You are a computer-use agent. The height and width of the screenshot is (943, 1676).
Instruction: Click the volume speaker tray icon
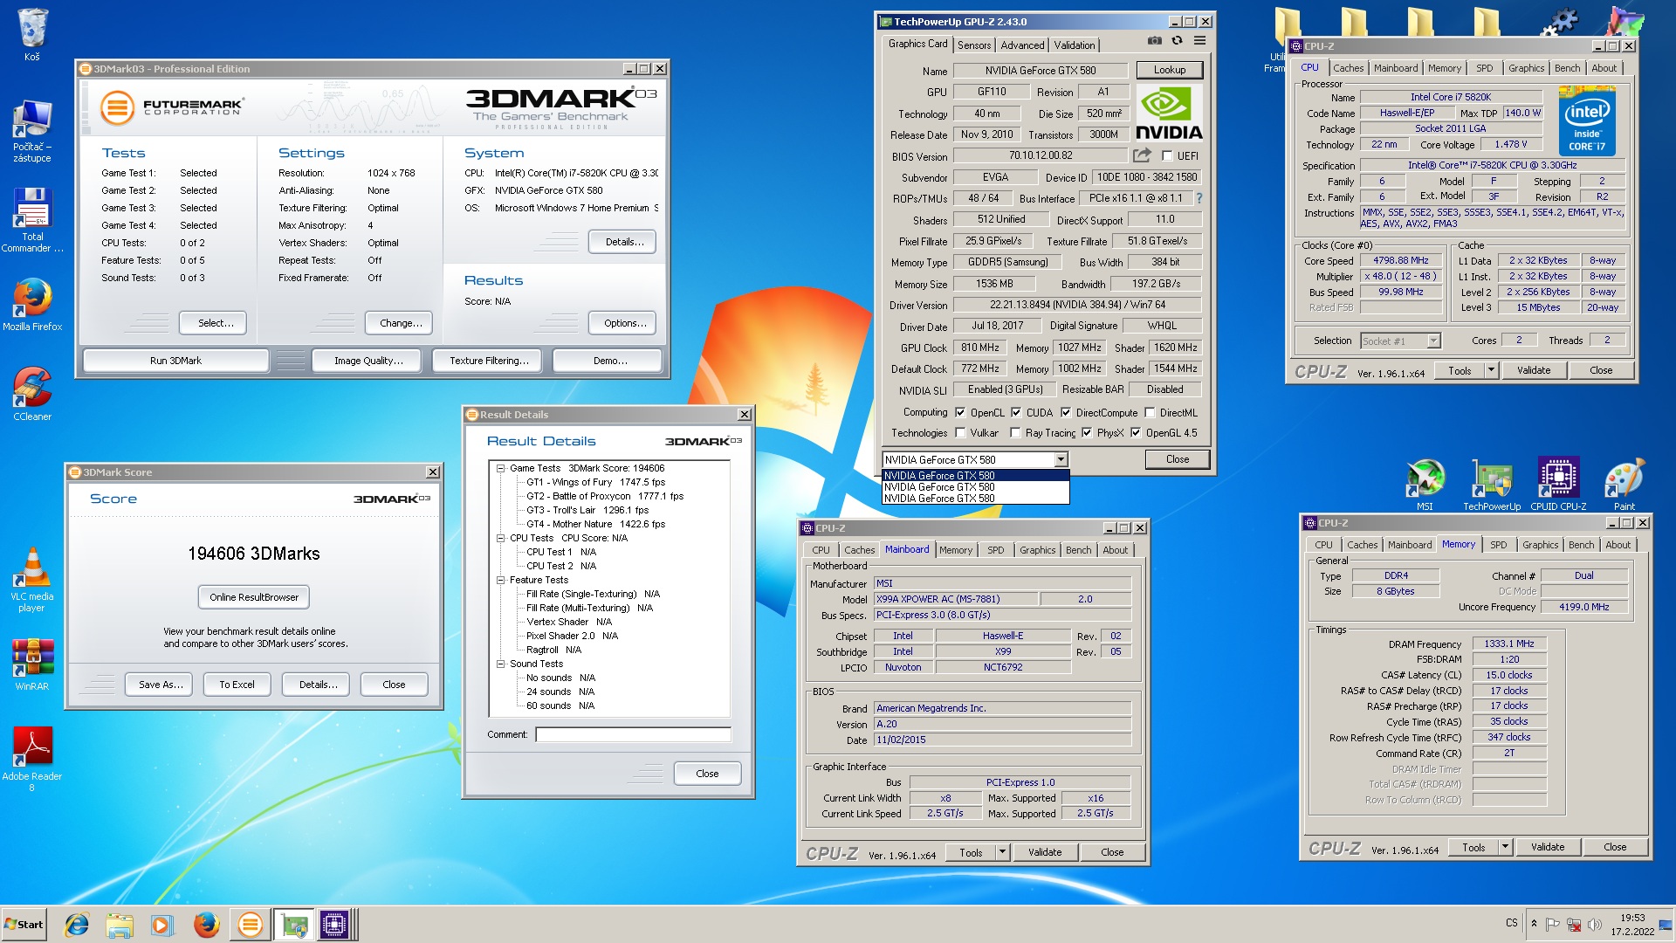1595,925
